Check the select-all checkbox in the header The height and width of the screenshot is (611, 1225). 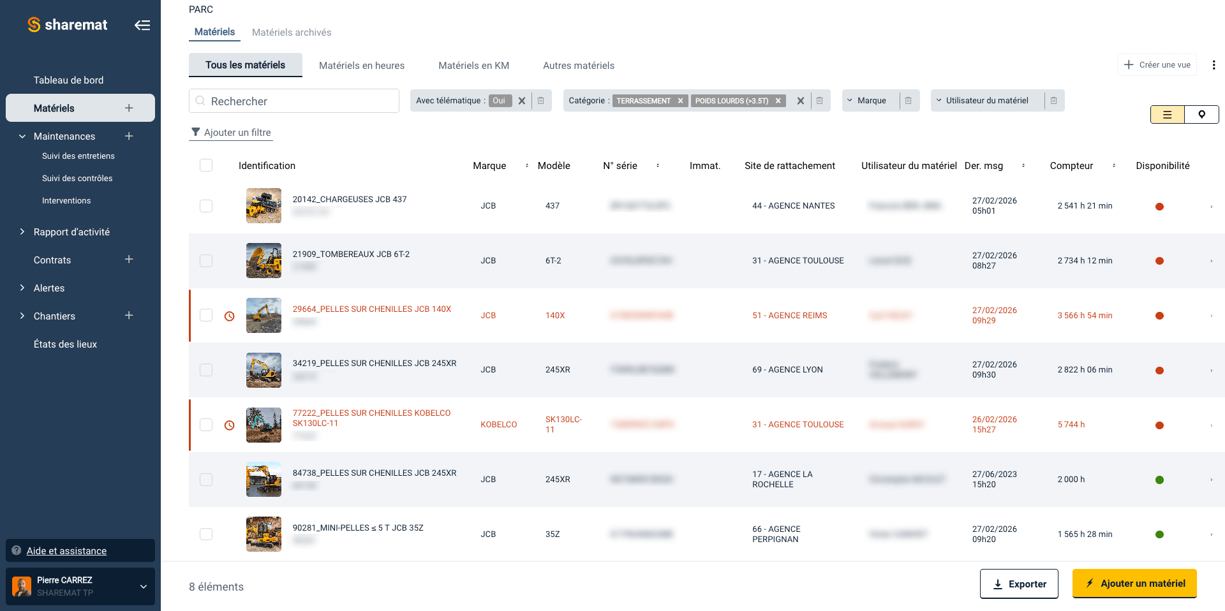point(206,165)
